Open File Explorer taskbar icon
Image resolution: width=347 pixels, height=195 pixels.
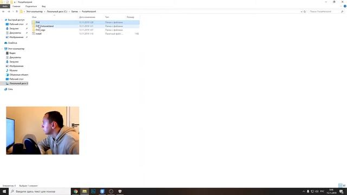tap(85, 191)
